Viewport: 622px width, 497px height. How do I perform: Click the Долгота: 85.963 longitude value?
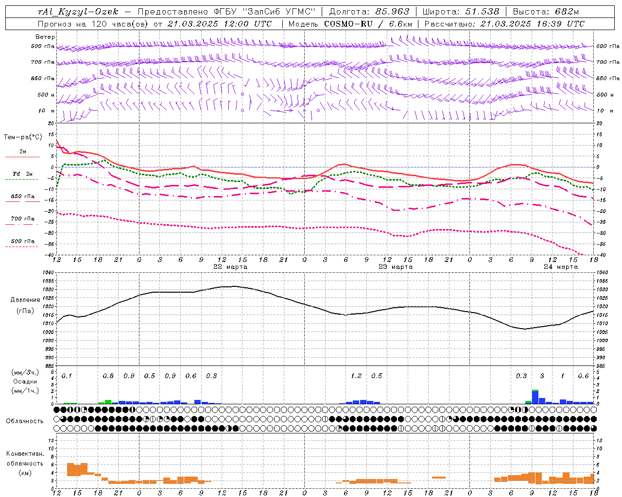tap(369, 12)
